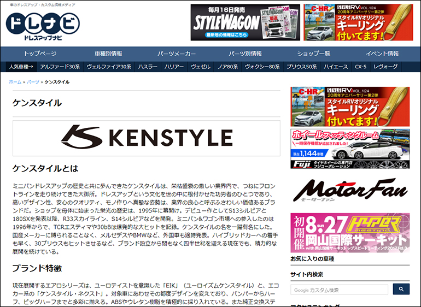The image size is (421, 307).
Task: Click the Google custom search input field
Action: tap(339, 290)
